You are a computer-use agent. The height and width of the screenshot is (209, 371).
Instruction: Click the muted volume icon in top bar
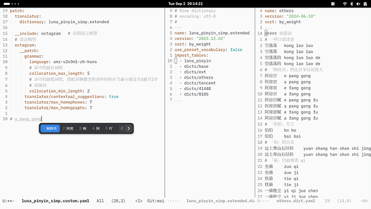[x=358, y=4]
